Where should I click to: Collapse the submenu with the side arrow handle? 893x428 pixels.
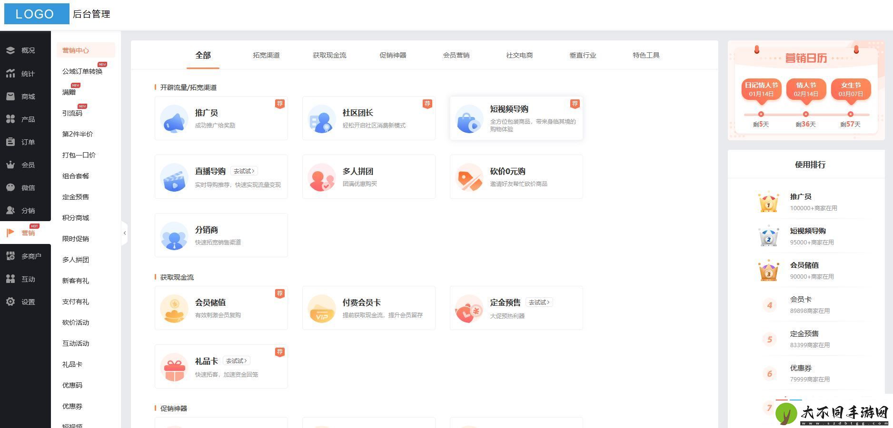click(124, 233)
